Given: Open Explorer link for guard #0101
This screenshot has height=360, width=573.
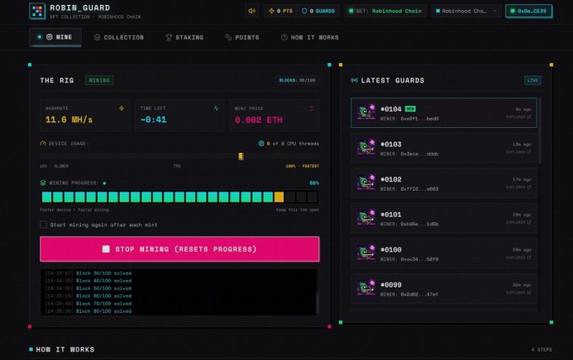Looking at the screenshot, I should tap(518, 222).
